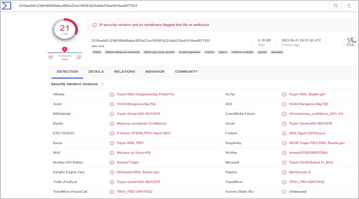Open the DETECTION tab
Viewport: 359px width, 199px height.
tap(67, 72)
